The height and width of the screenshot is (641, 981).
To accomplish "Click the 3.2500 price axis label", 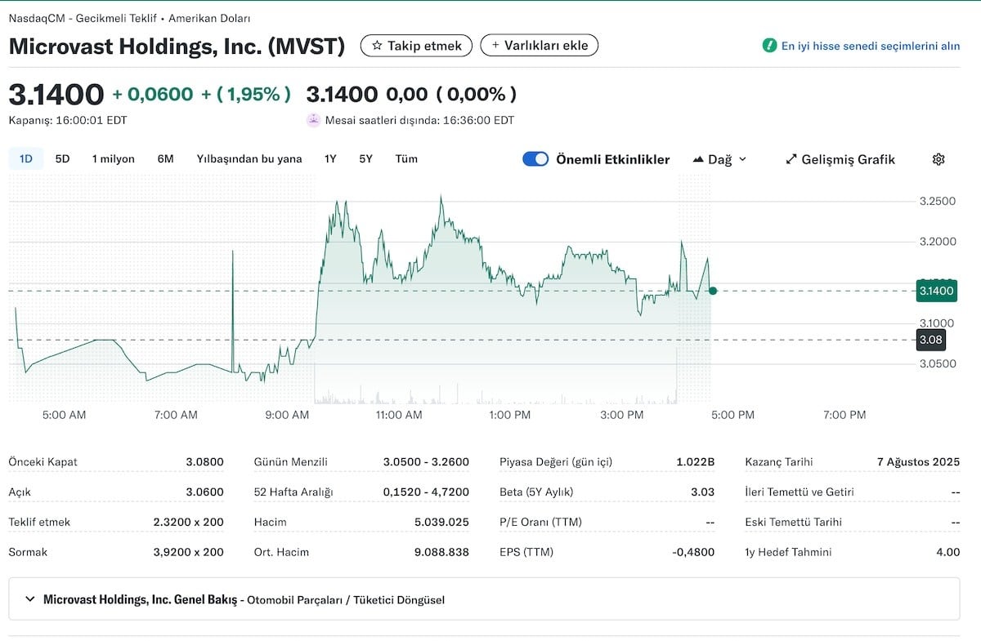I will point(938,201).
